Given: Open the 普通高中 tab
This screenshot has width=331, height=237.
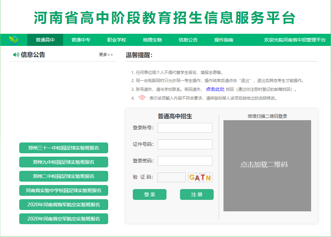Looking at the screenshot, I should click(x=45, y=40).
